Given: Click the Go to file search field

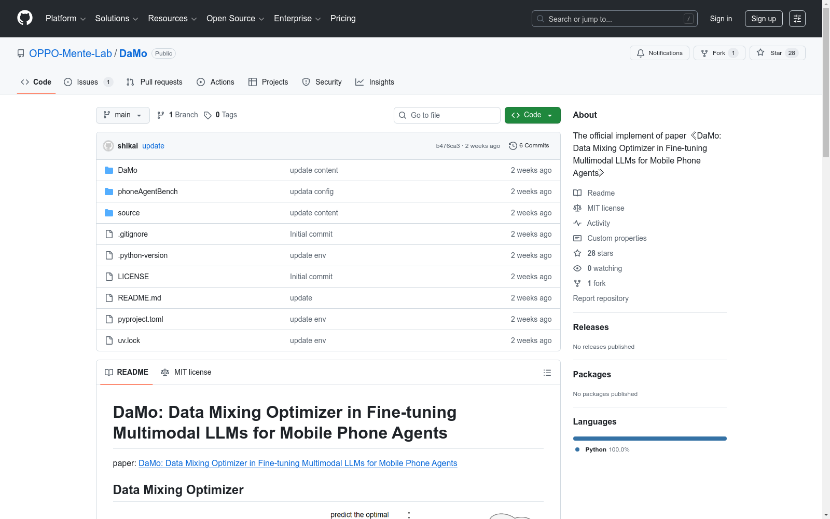Looking at the screenshot, I should (447, 115).
